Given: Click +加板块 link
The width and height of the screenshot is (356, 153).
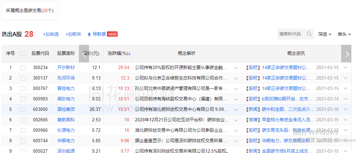Looking at the screenshot, I should (73, 34).
